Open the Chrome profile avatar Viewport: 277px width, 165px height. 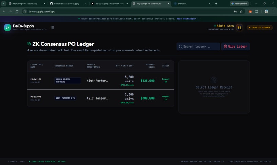pyautogui.click(x=266, y=11)
